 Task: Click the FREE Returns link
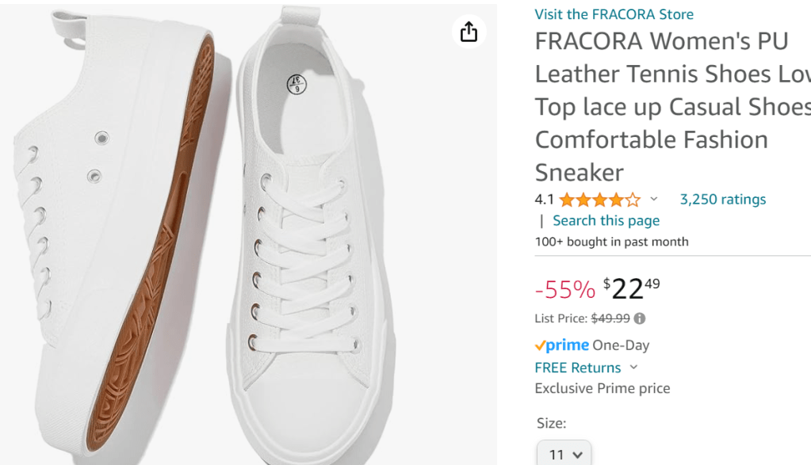click(578, 368)
